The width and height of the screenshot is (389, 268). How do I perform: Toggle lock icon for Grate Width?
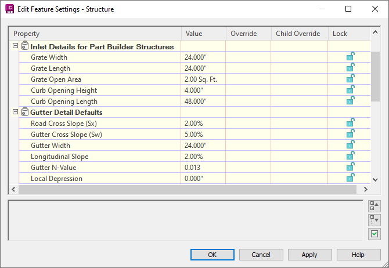click(350, 57)
